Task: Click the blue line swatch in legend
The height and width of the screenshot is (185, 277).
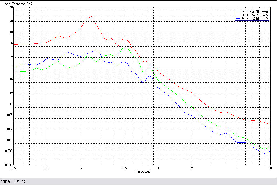Action: 238,18
